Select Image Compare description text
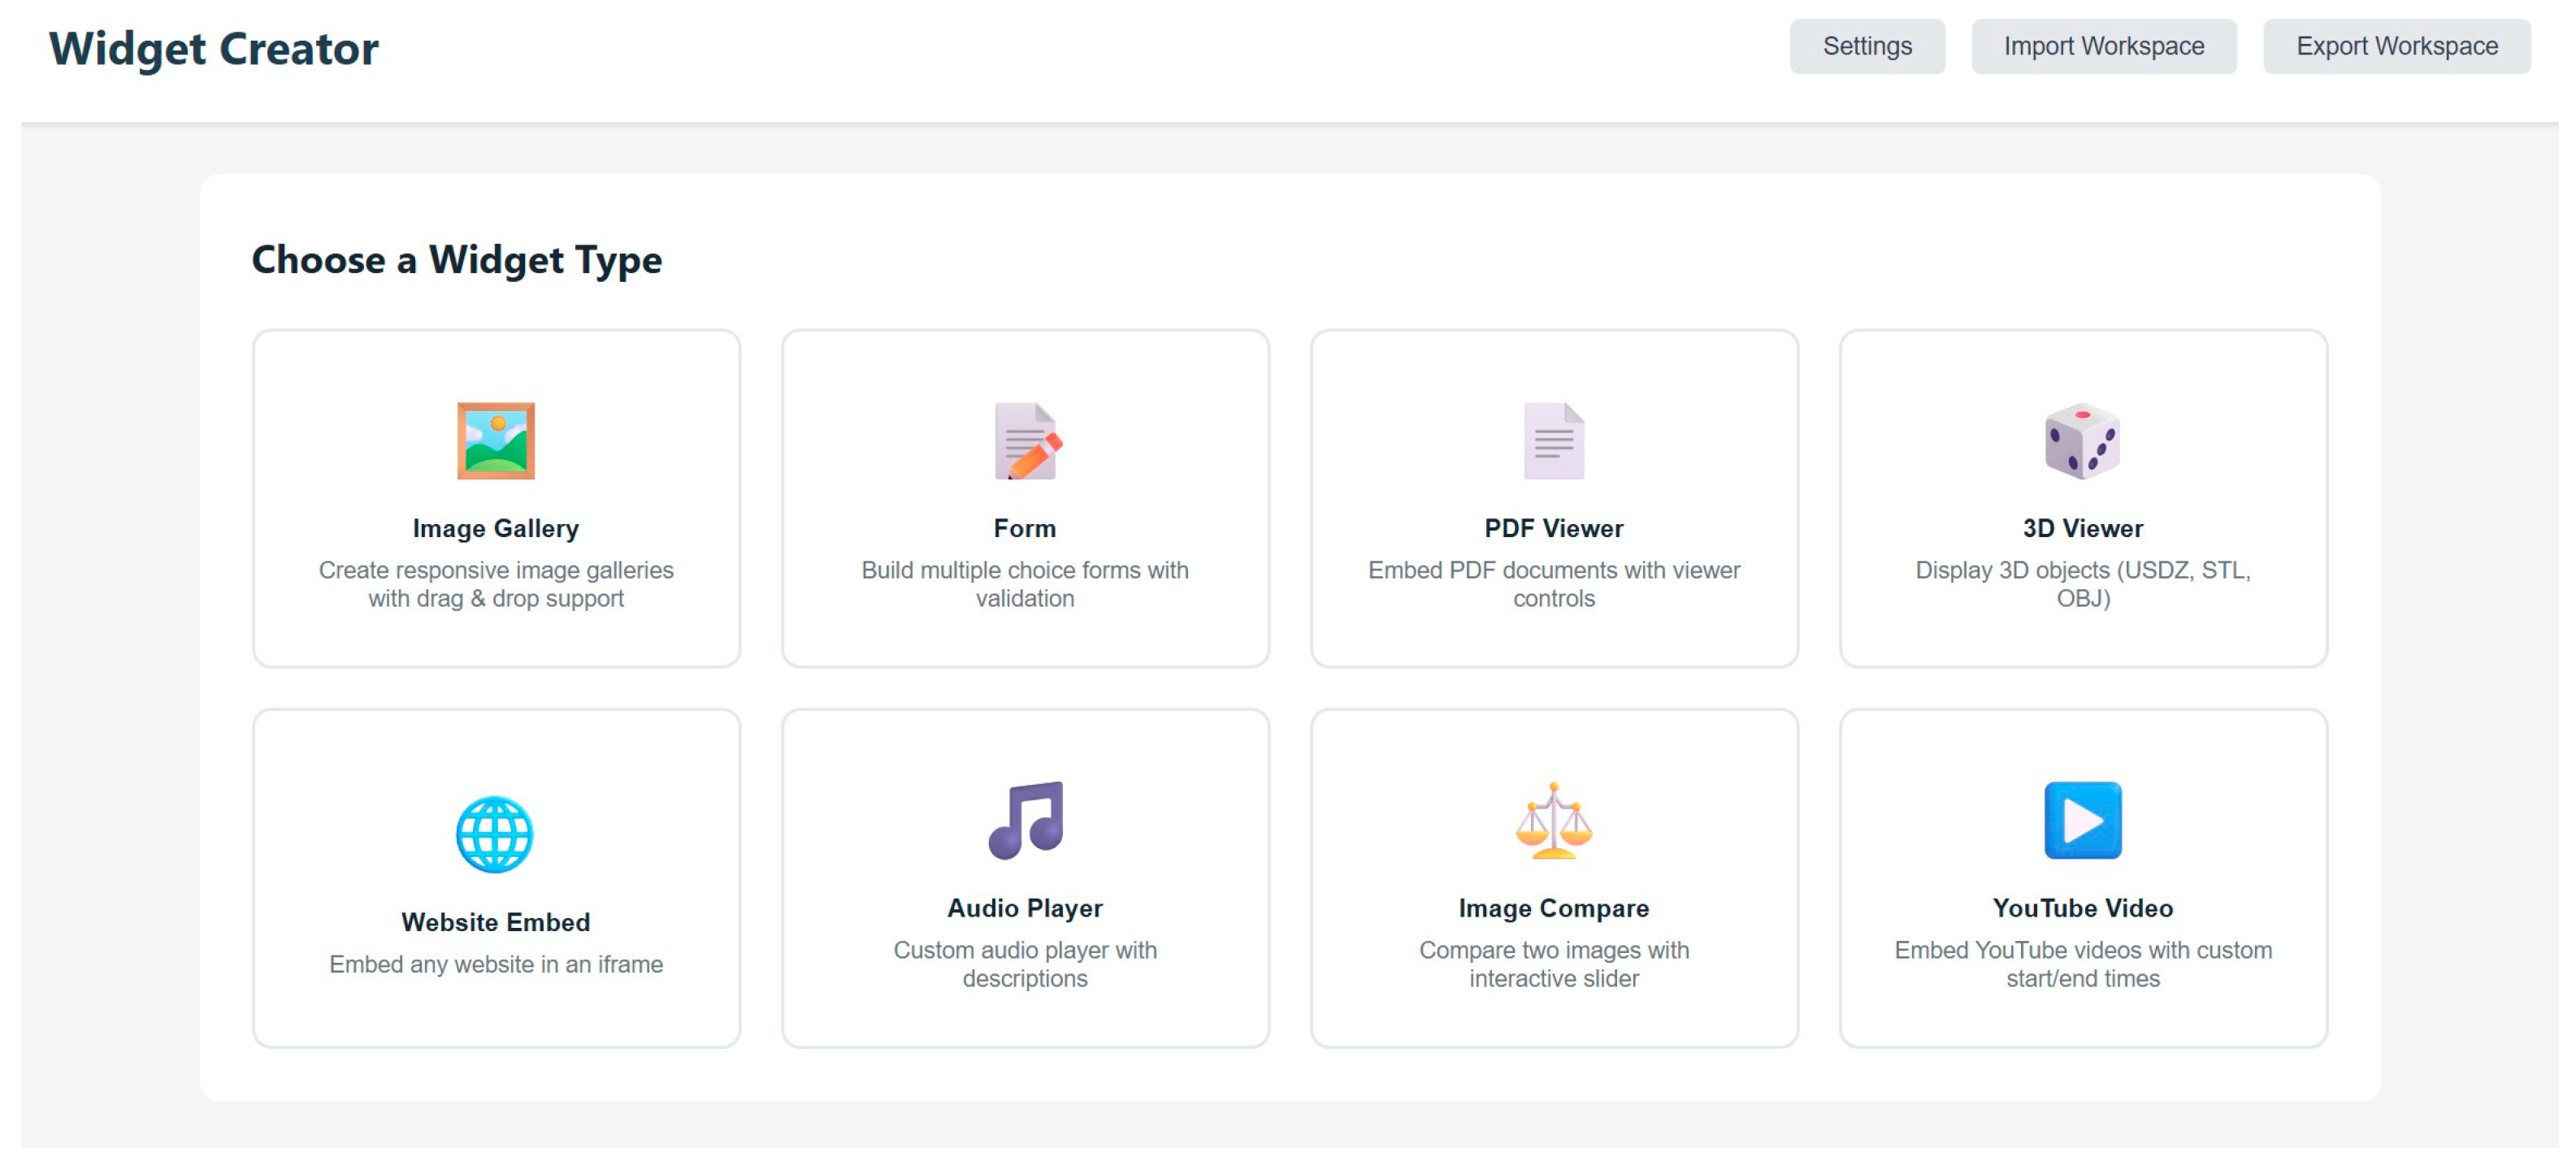The image size is (2576, 1170). (x=1554, y=964)
